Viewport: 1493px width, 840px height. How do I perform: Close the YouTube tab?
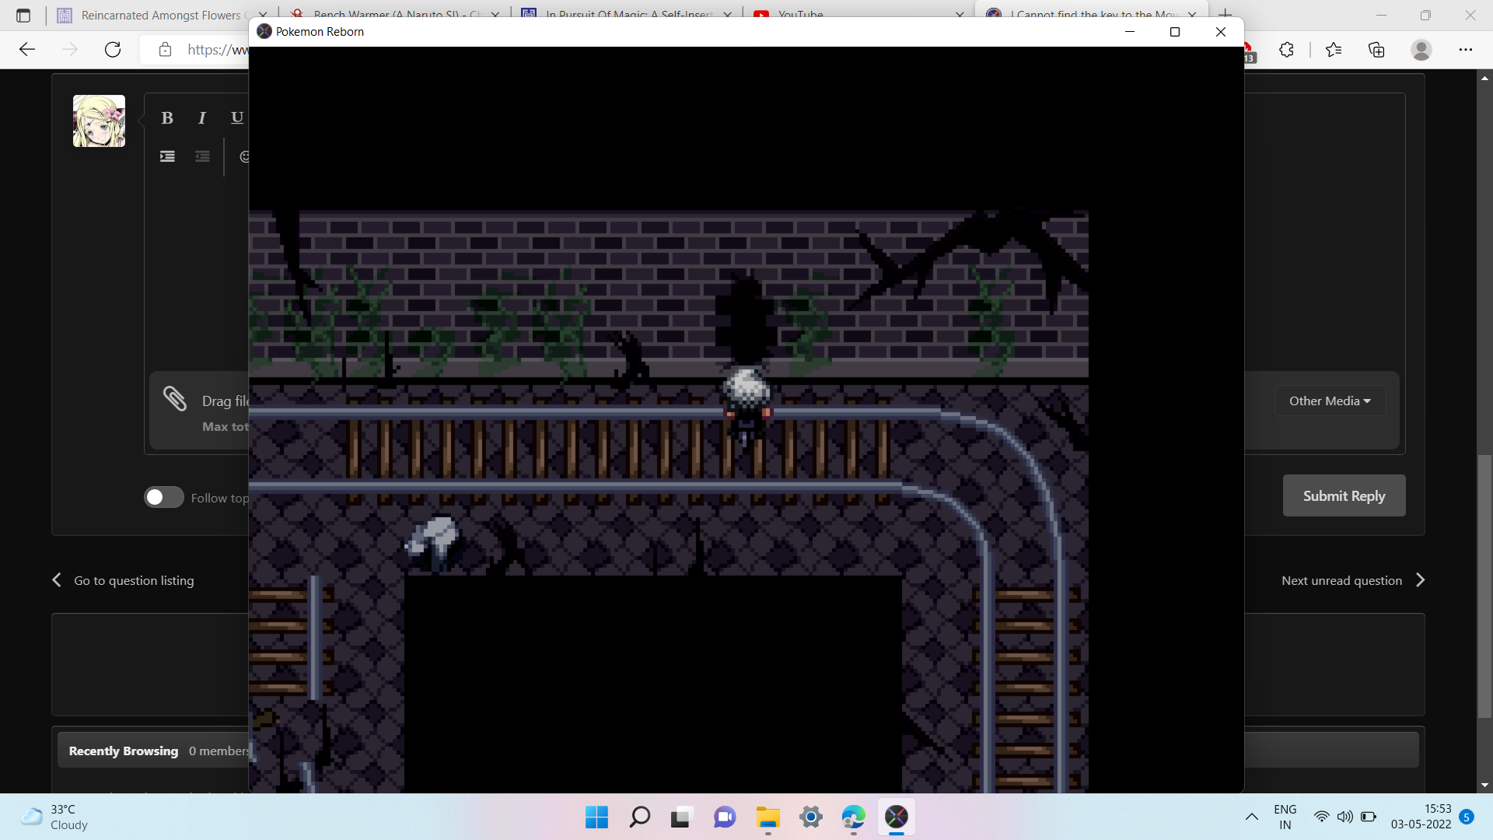[x=960, y=15]
